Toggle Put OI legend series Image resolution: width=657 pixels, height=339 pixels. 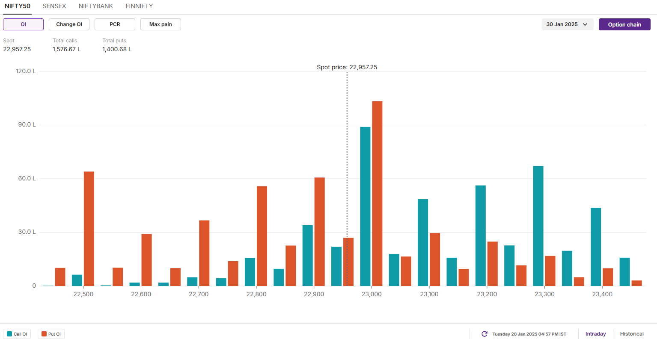coord(51,334)
